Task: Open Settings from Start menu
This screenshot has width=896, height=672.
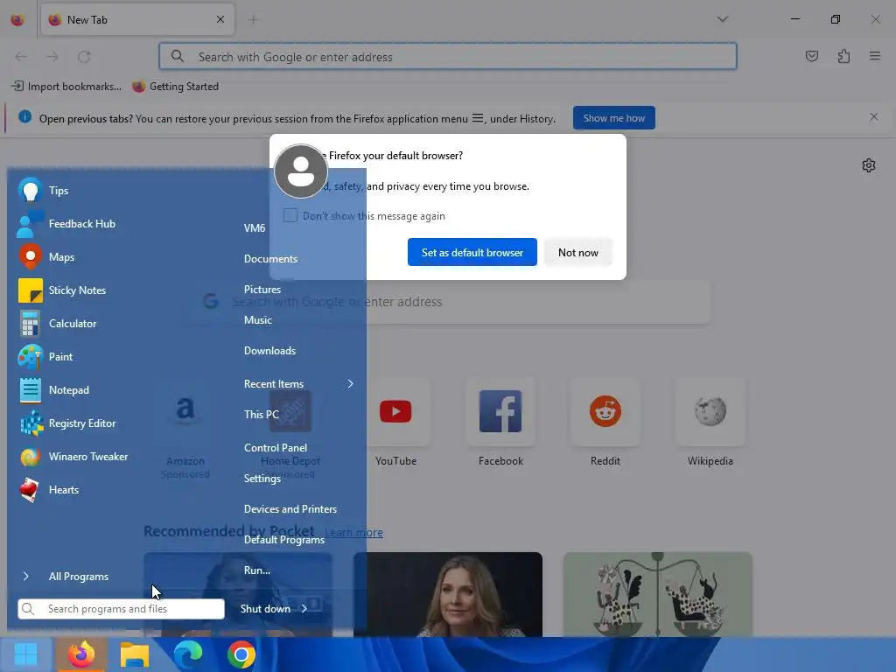Action: pos(262,479)
